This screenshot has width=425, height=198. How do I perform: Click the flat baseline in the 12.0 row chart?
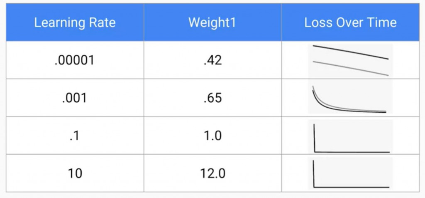click(352, 187)
